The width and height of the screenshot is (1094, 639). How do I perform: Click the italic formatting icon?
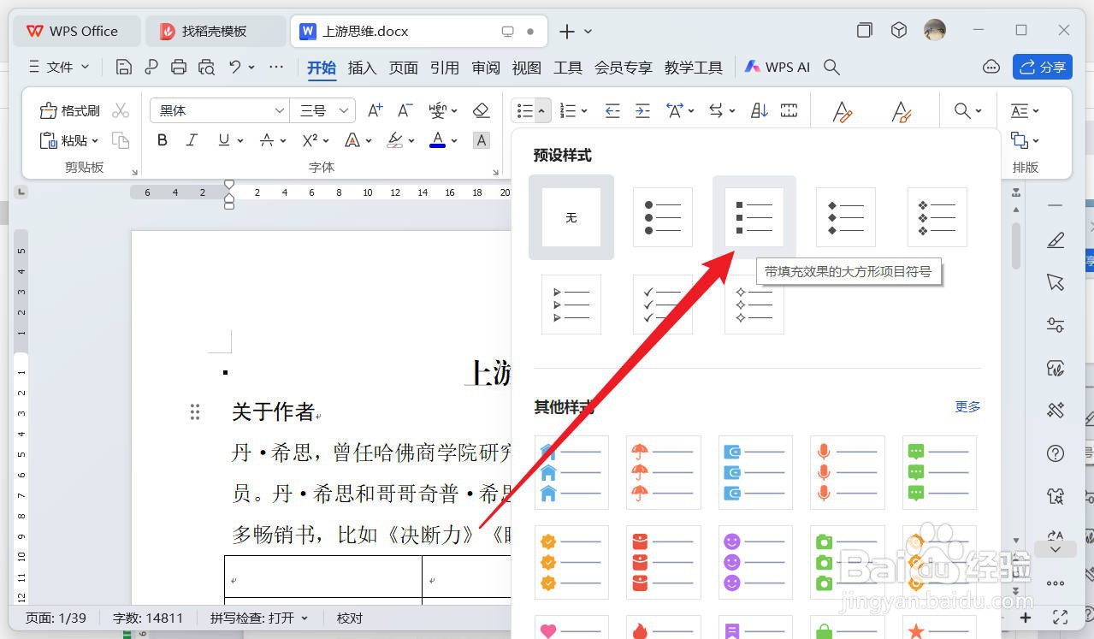coord(191,140)
